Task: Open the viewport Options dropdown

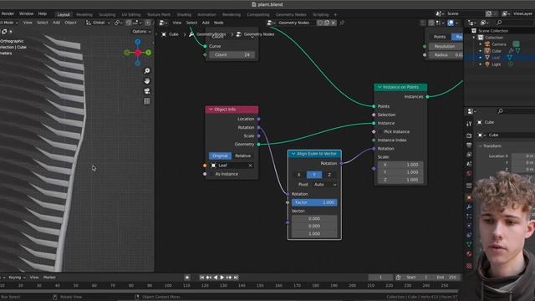Action: pyautogui.click(x=141, y=32)
